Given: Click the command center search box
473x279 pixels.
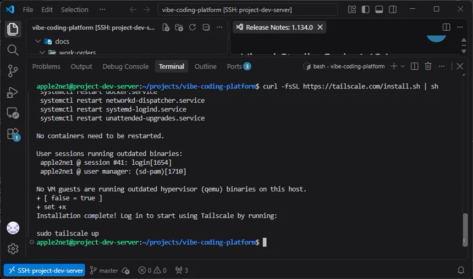Looking at the screenshot, I should click(248, 10).
